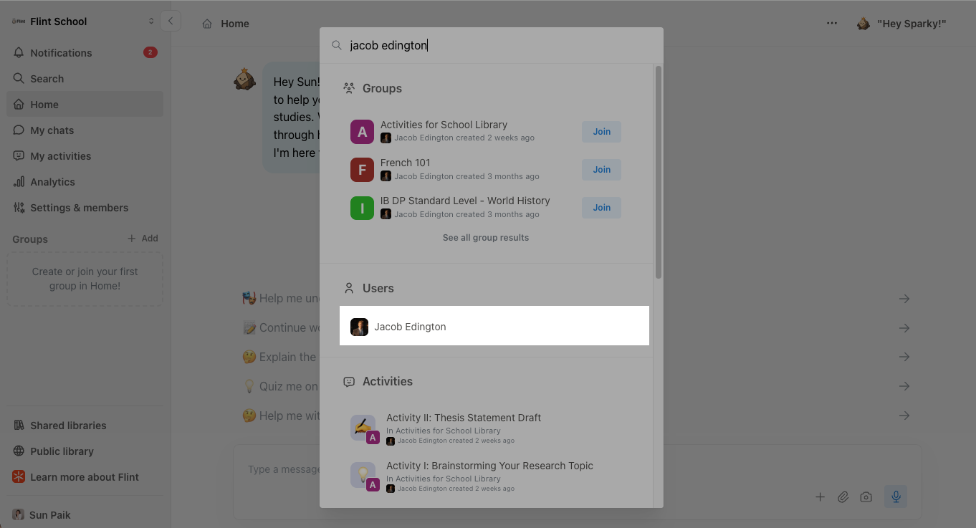Click the arrow beside Help me understand suggestion
The width and height of the screenshot is (976, 528).
point(904,299)
